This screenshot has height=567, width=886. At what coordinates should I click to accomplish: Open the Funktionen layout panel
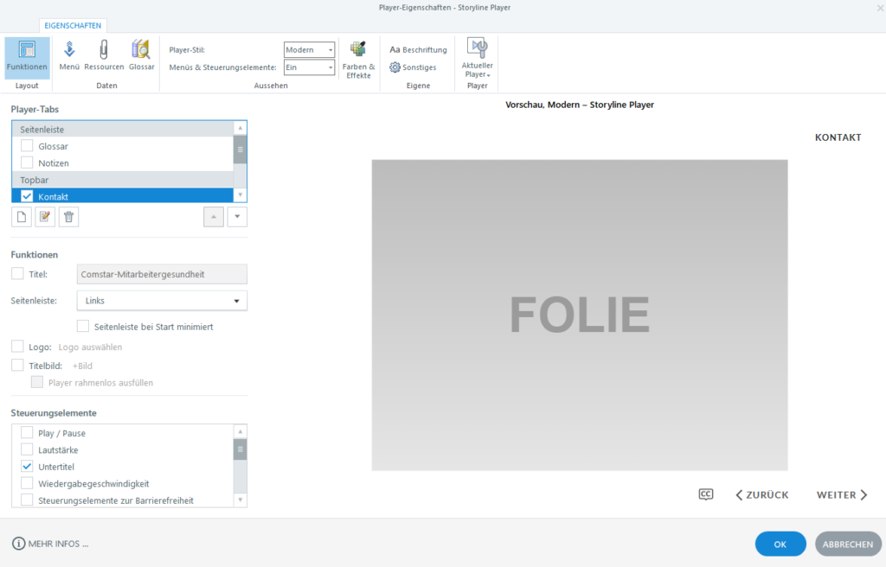tap(26, 61)
